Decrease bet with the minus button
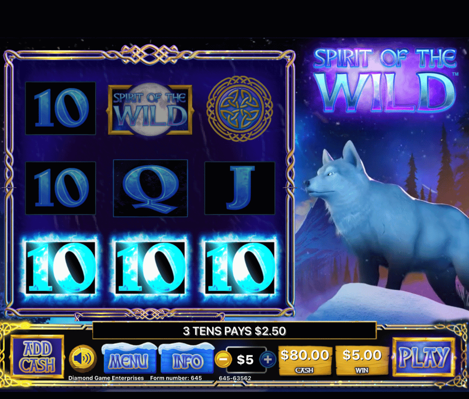Screen dimensions: 469x399 [x=223, y=359]
